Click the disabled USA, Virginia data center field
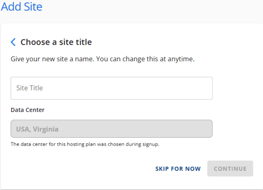The width and height of the screenshot is (263, 190). (x=112, y=129)
